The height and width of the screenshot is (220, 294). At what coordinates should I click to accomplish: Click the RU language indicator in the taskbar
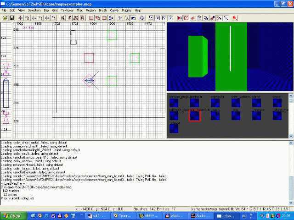pyautogui.click(x=244, y=216)
